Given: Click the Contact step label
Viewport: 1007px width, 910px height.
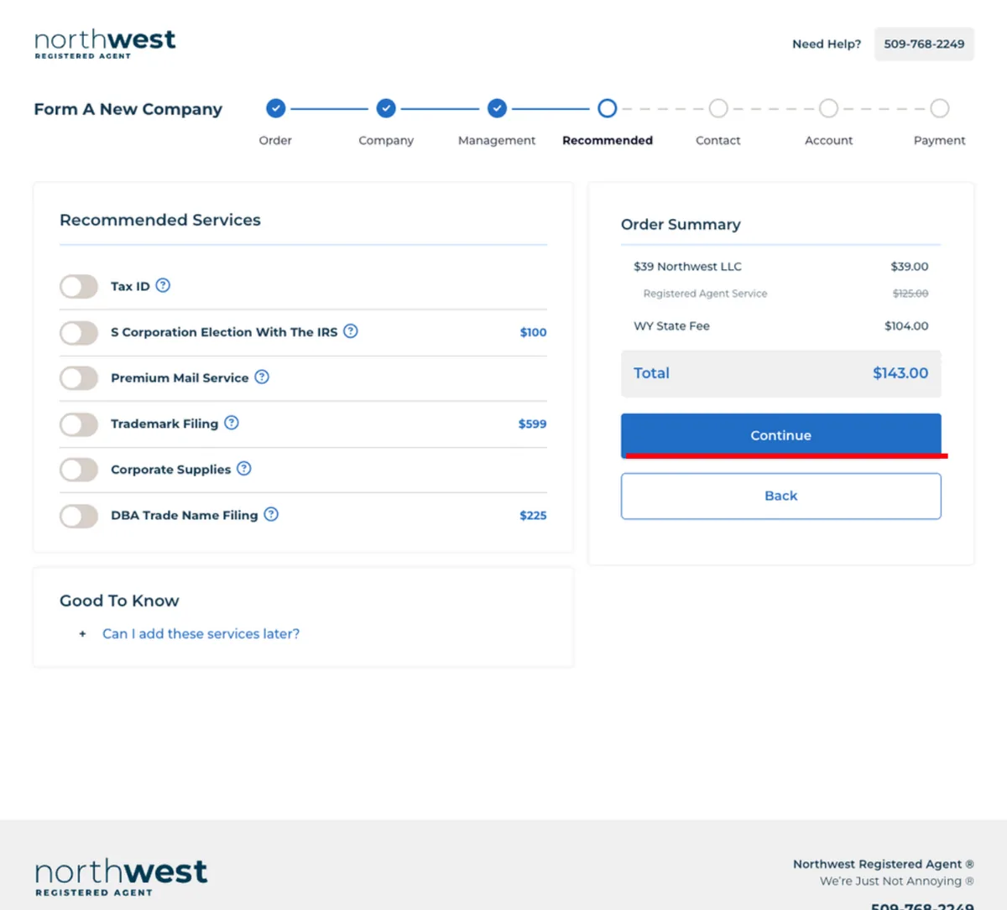Looking at the screenshot, I should pyautogui.click(x=718, y=140).
